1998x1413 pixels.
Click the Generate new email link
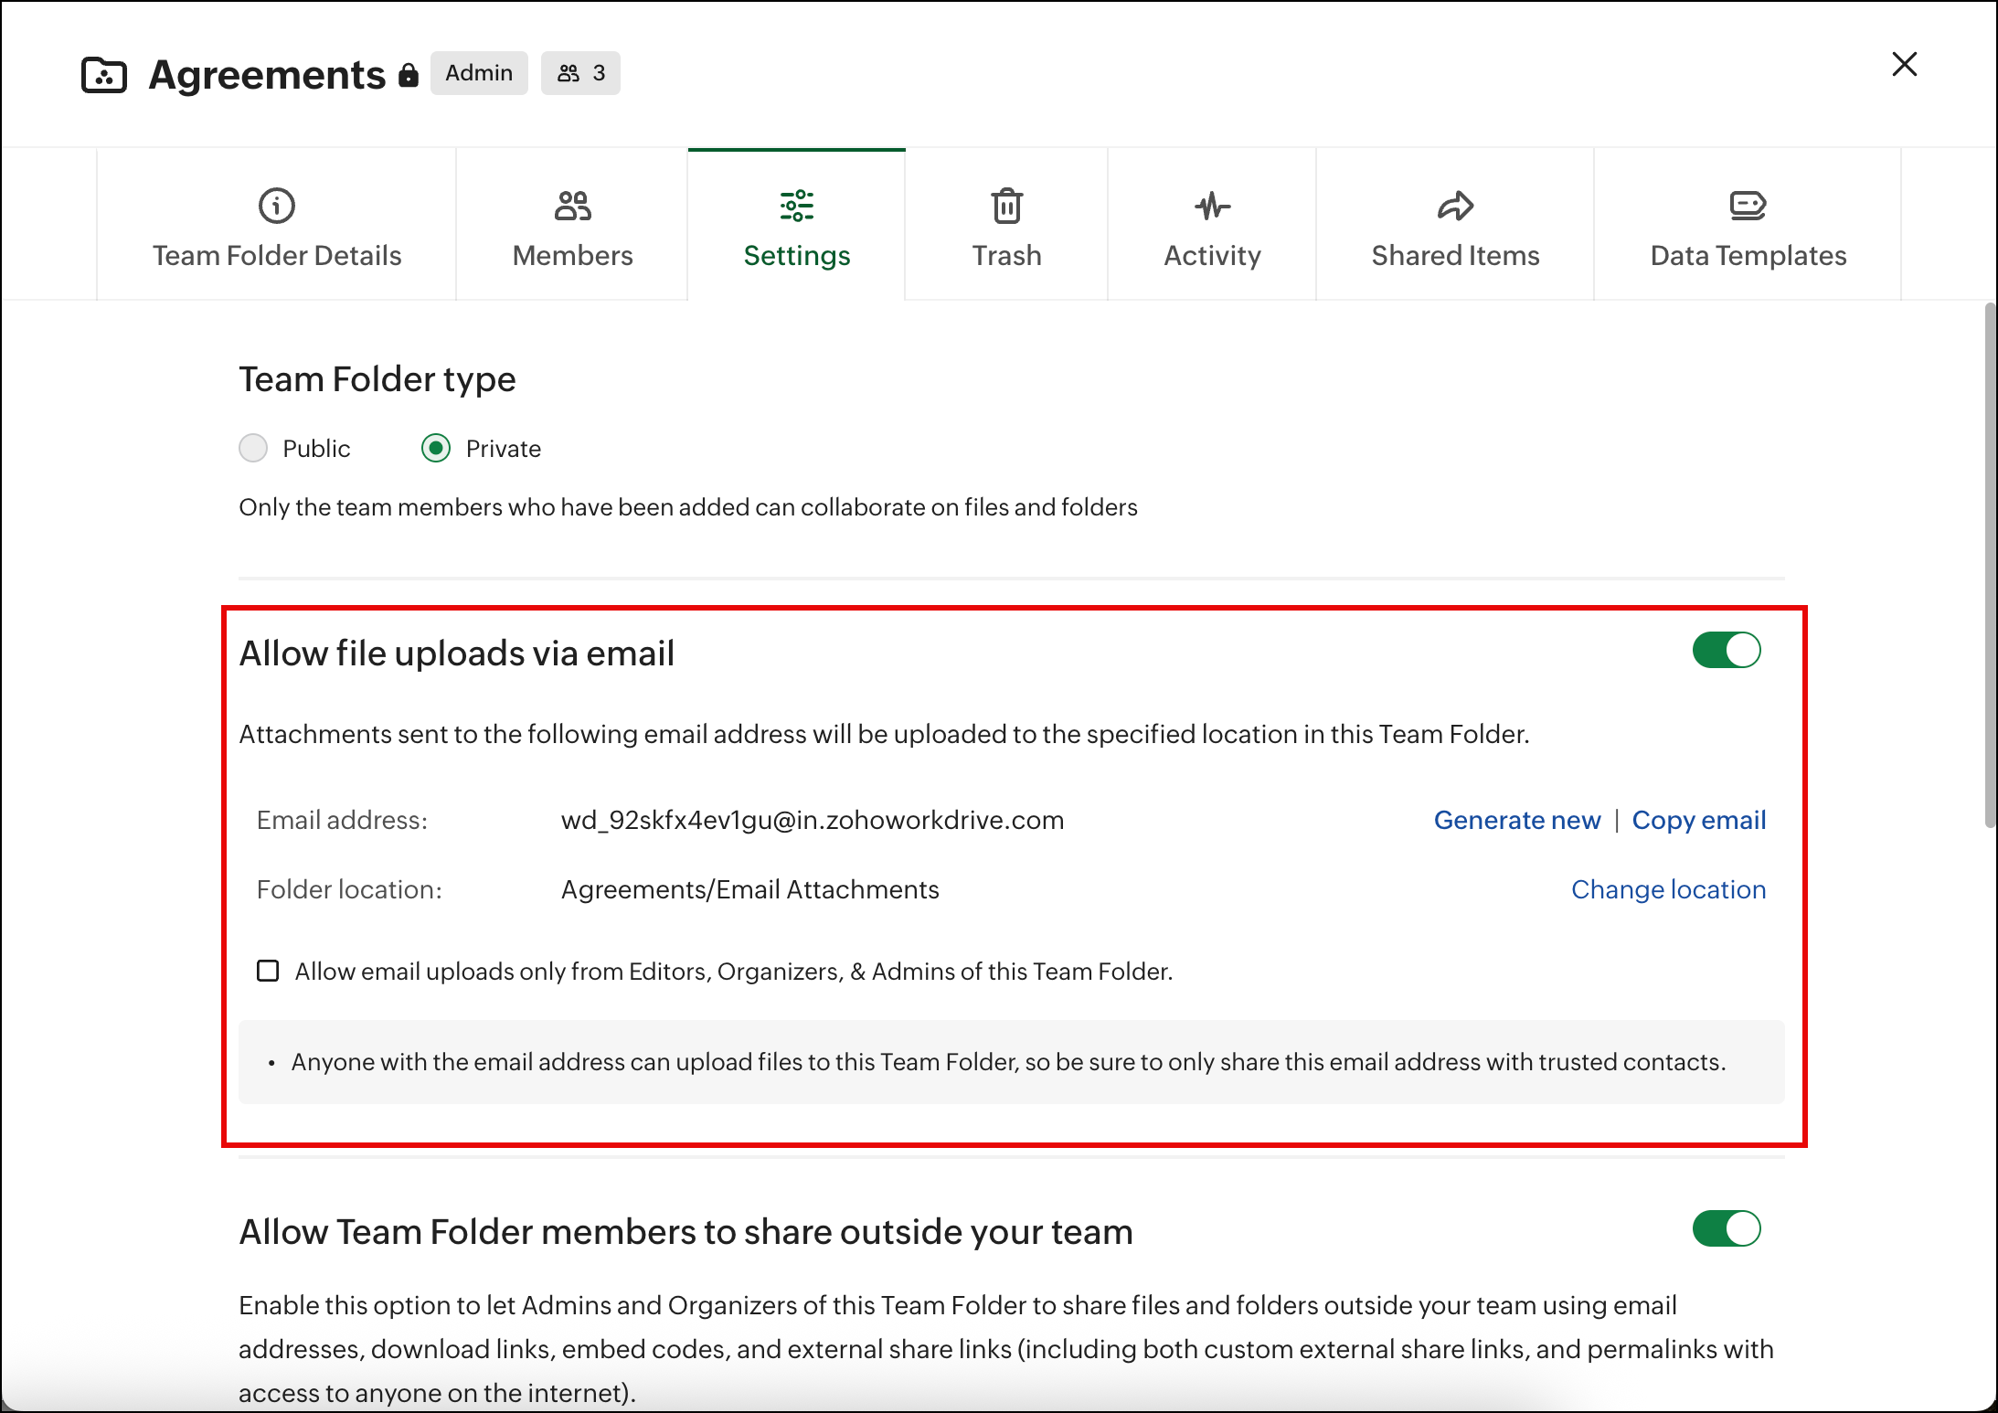pos(1516,820)
